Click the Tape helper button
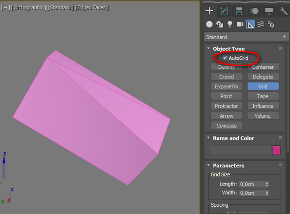This screenshot has width=290, height=214. [263, 96]
